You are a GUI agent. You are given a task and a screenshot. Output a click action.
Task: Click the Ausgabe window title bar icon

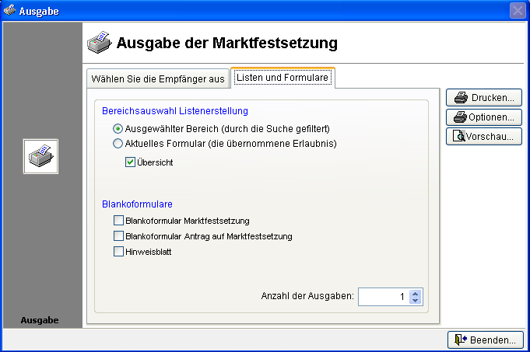tap(9, 11)
